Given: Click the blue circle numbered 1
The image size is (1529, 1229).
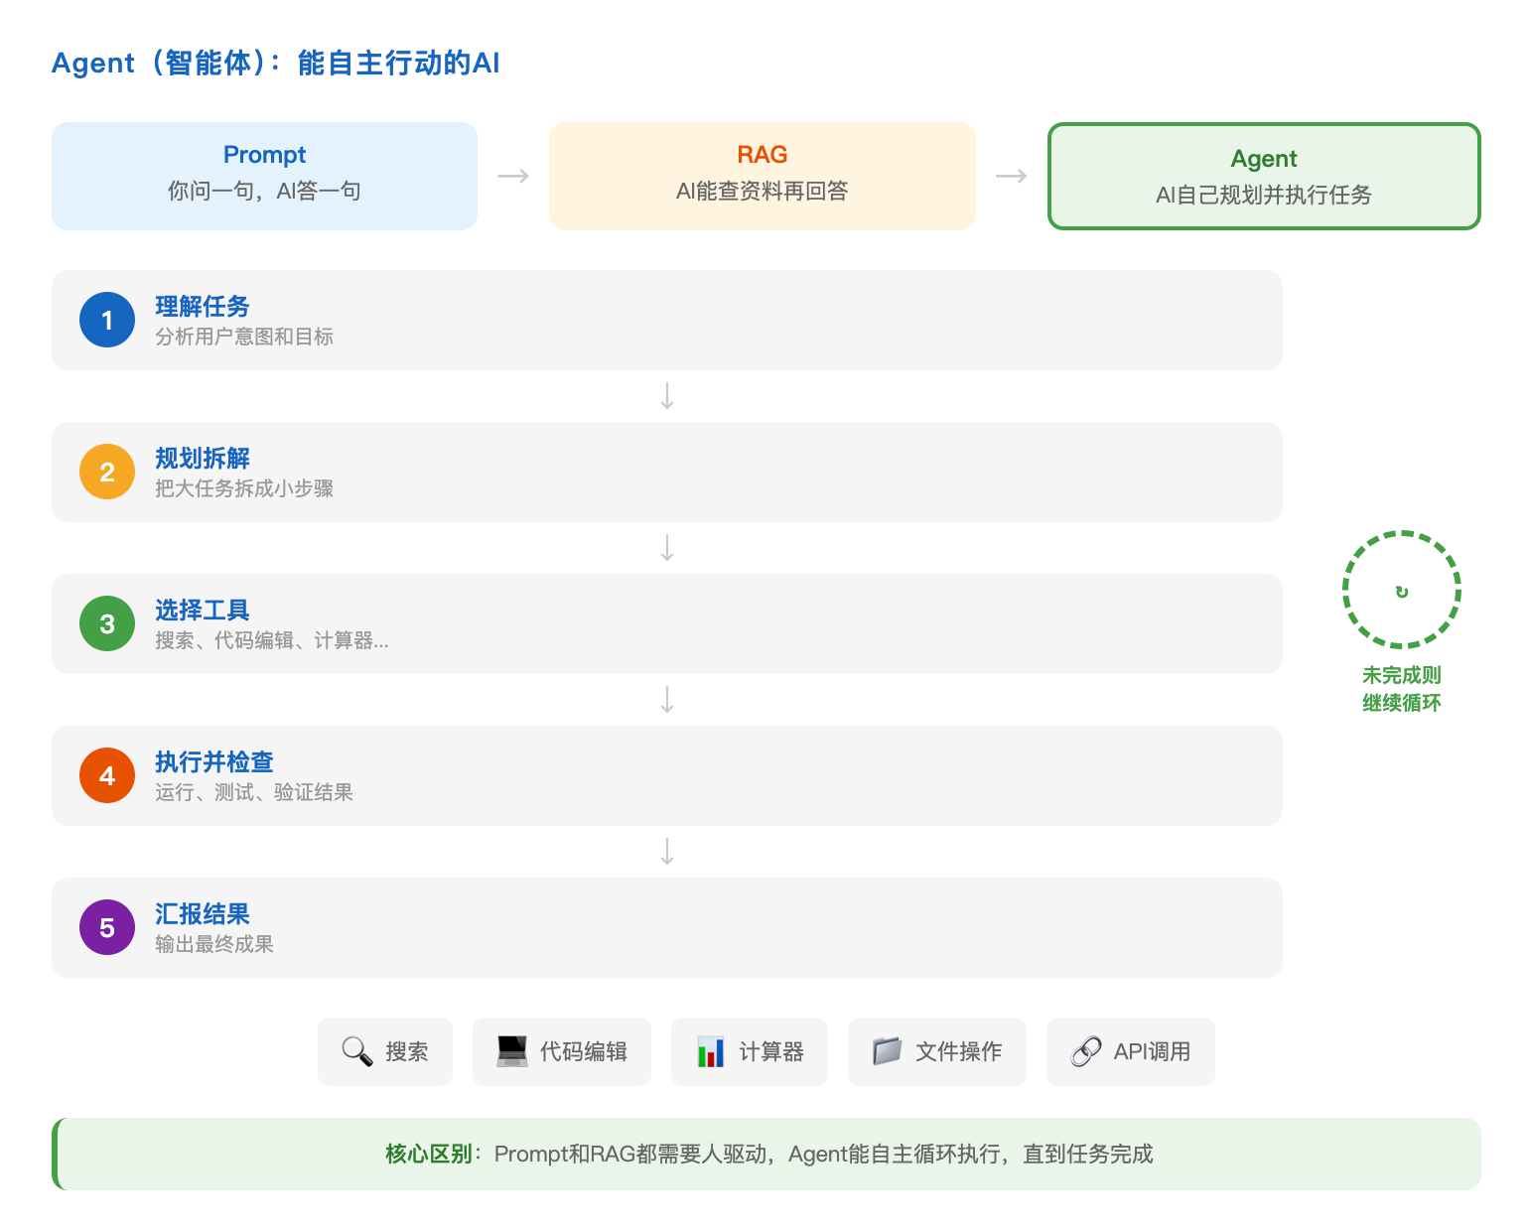Looking at the screenshot, I should tap(107, 320).
